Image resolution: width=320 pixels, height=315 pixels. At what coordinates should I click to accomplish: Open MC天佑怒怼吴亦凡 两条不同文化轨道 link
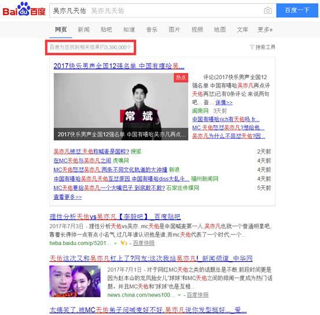[x=111, y=170]
